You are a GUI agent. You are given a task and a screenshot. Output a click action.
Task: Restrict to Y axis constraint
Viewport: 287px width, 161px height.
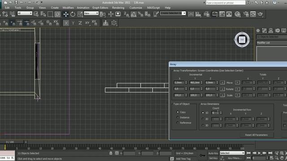[x=73, y=23]
